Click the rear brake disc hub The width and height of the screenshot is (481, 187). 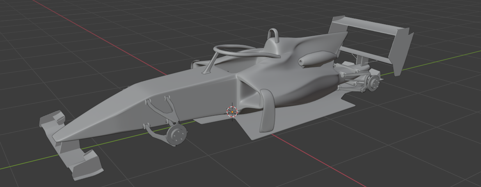[x=373, y=84]
